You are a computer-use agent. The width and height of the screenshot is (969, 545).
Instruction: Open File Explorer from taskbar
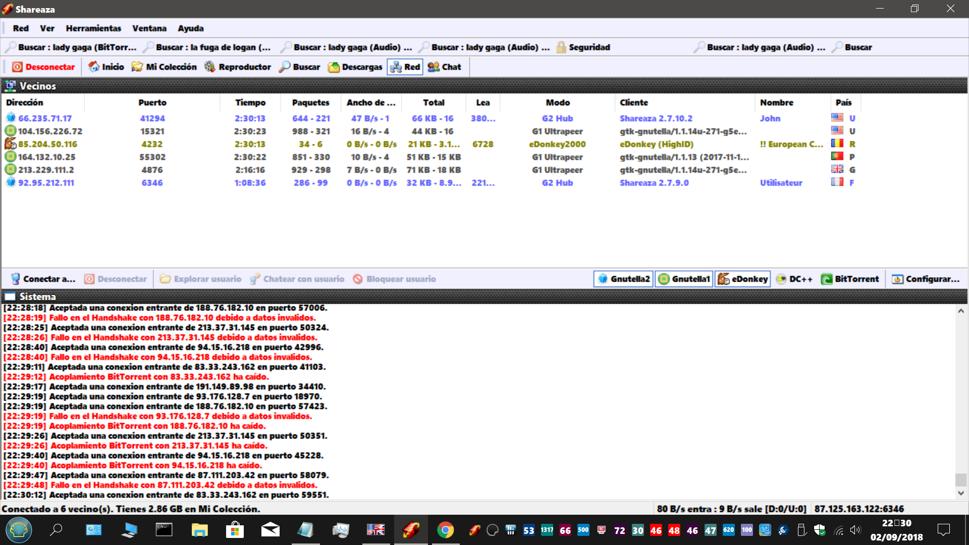[200, 530]
